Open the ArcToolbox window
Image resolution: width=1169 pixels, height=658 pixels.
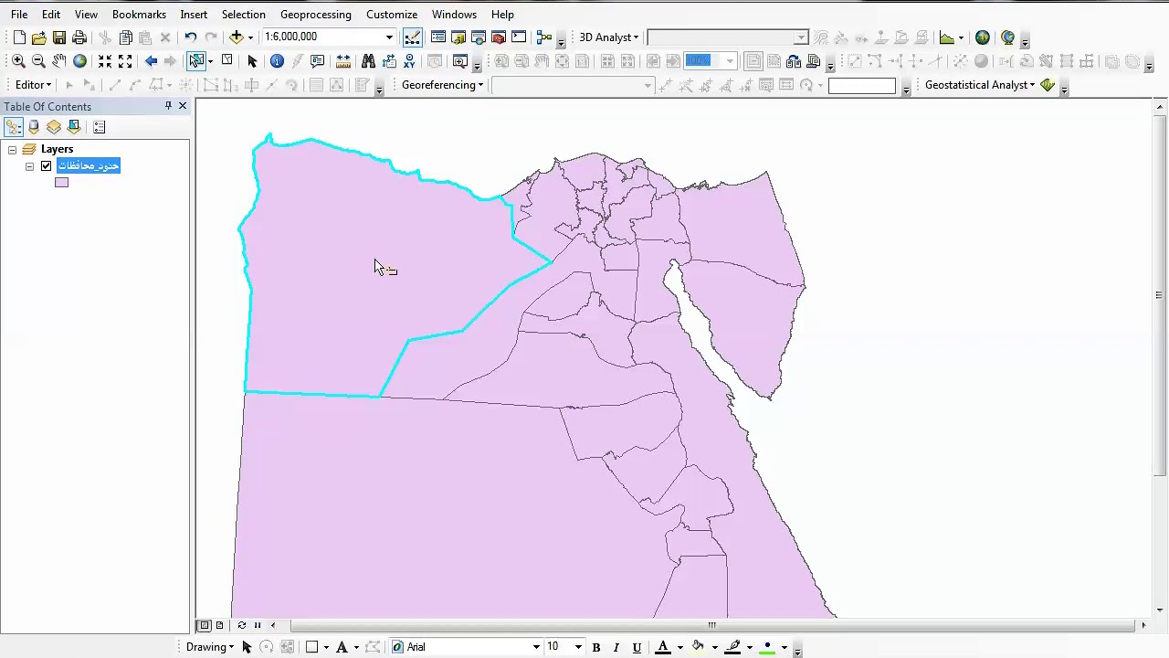(x=499, y=37)
